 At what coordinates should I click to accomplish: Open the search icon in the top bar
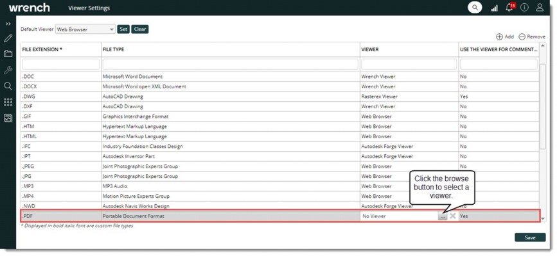(475, 8)
